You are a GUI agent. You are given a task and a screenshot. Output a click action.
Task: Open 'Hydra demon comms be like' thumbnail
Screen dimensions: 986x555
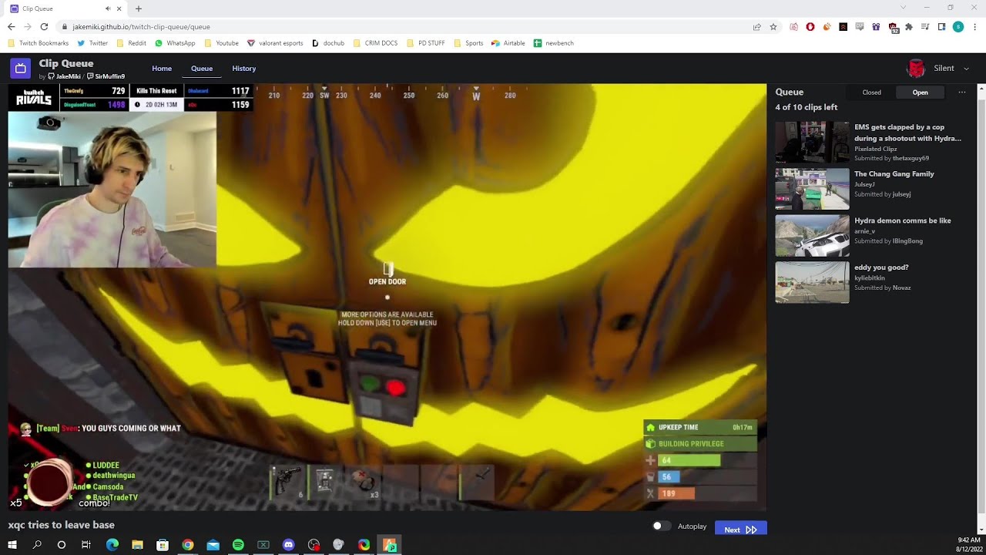pos(812,236)
